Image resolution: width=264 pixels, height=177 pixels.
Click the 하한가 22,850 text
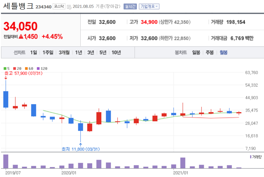pos(174,38)
